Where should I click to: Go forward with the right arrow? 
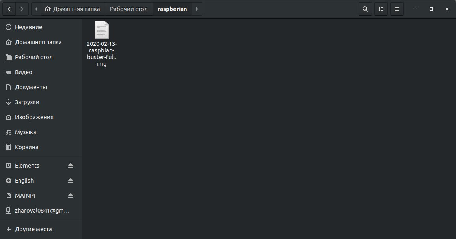click(x=22, y=9)
